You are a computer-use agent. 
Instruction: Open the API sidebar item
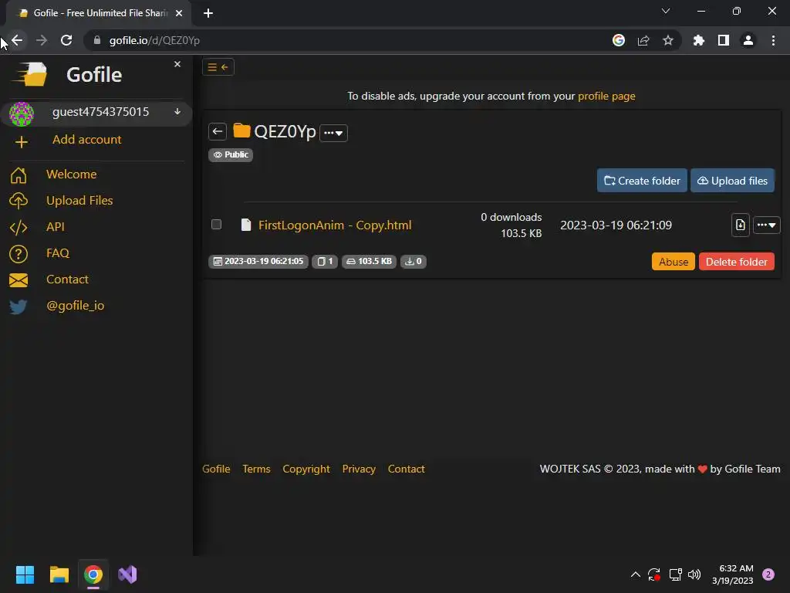56,226
